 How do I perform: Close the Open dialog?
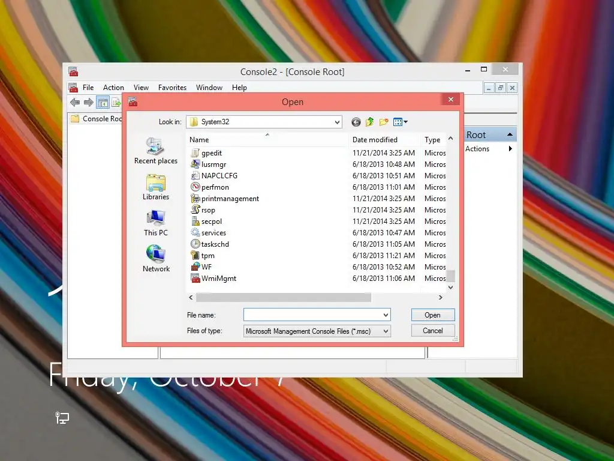451,100
